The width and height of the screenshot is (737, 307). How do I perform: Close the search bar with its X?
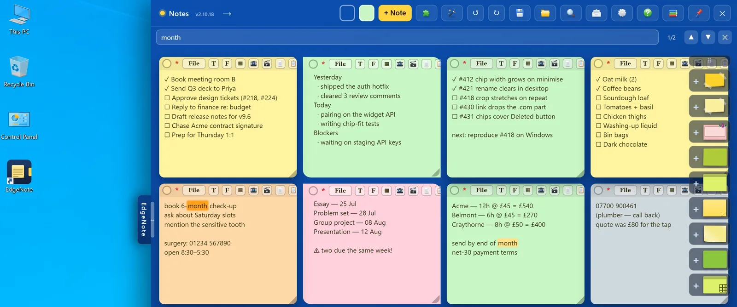point(725,37)
